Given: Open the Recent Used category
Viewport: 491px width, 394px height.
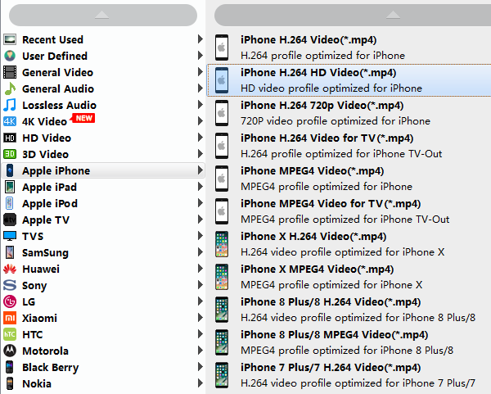Looking at the screenshot, I should point(52,39).
